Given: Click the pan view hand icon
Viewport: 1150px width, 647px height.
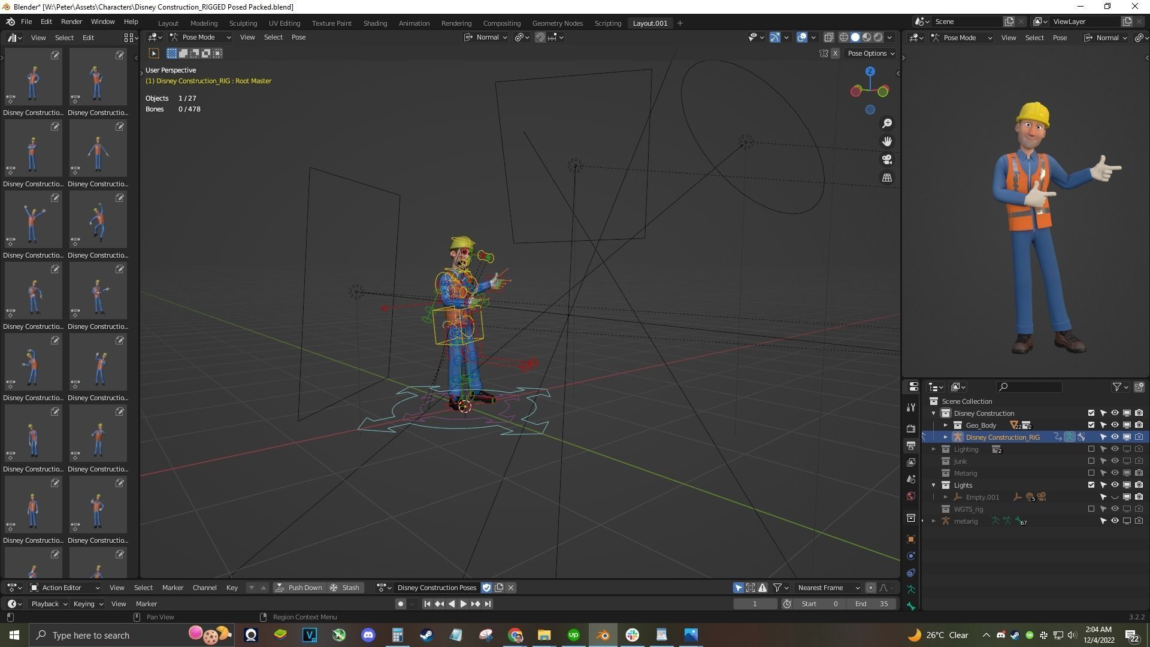Looking at the screenshot, I should [886, 141].
